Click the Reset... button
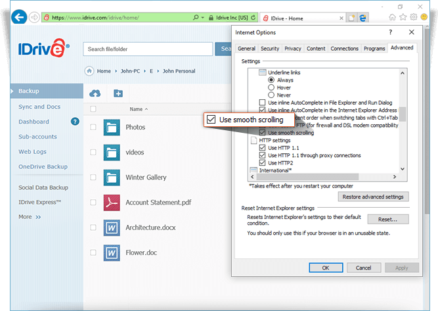The height and width of the screenshot is (311, 438). pyautogui.click(x=387, y=219)
